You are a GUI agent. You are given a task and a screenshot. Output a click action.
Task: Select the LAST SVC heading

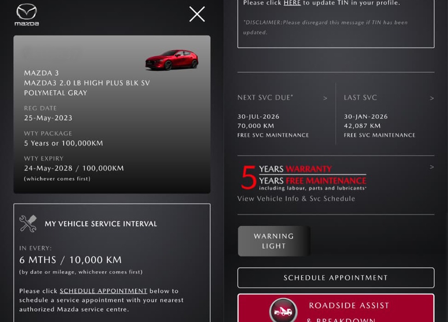pos(360,98)
